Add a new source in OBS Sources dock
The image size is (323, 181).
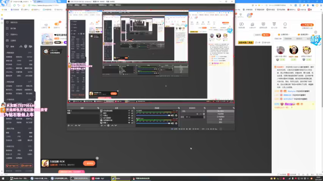102,125
